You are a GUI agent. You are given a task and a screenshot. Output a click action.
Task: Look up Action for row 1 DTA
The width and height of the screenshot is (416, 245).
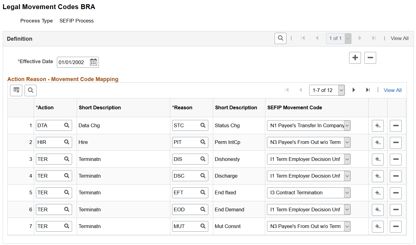(67, 125)
